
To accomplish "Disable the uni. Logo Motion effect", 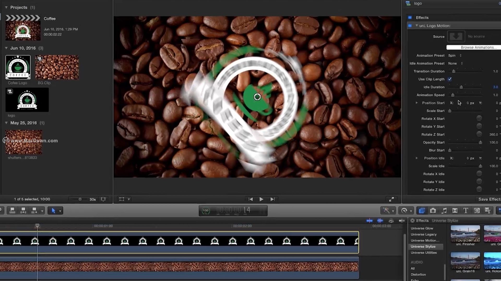I will point(410,26).
